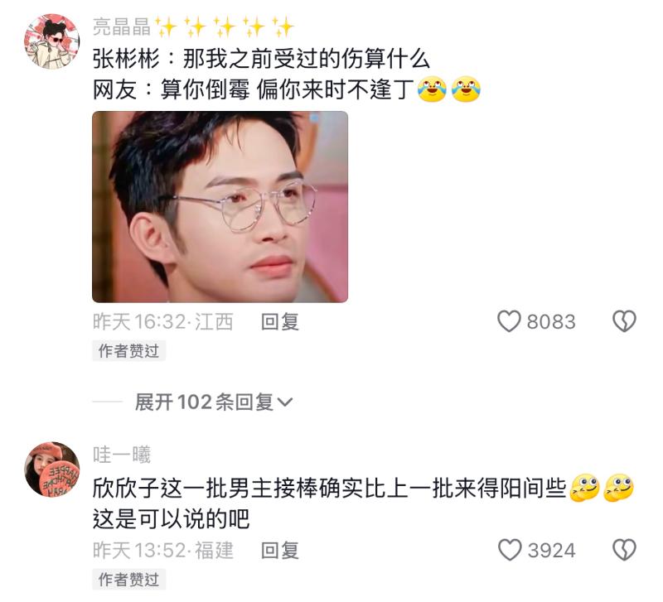
Task: Click the 8083 like count
Action: tap(551, 322)
